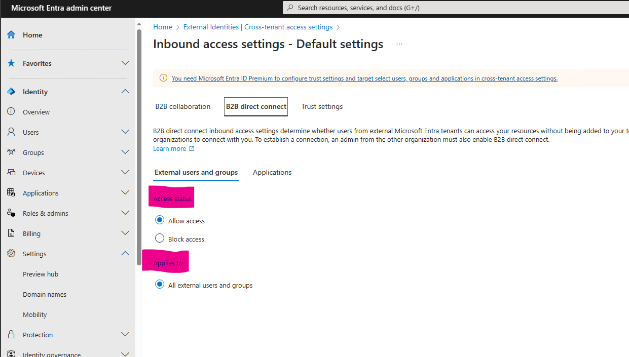Expand the Protection menu chevron
Screen dimensions: 629x357
click(125, 334)
